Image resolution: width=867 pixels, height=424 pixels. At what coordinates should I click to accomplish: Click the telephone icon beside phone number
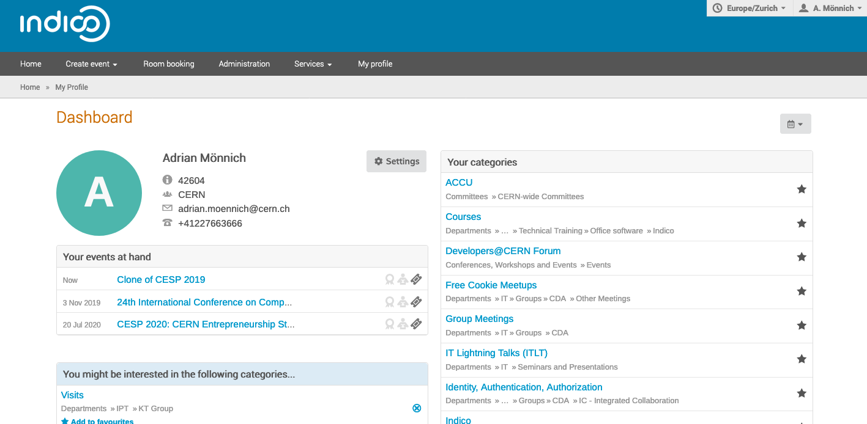pyautogui.click(x=168, y=223)
